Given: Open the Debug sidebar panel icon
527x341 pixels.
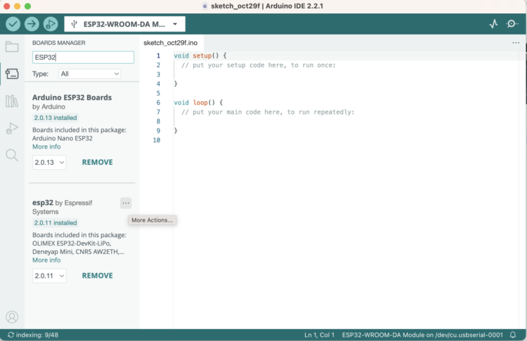Looking at the screenshot, I should [12, 128].
